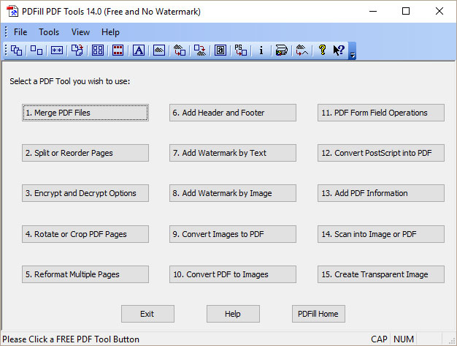Click the Exit button
The image size is (457, 346).
point(147,314)
